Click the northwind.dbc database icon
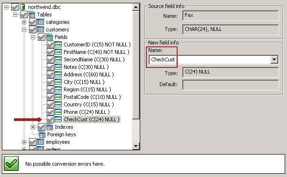Image resolution: width=287 pixels, height=177 pixels. (x=22, y=7)
